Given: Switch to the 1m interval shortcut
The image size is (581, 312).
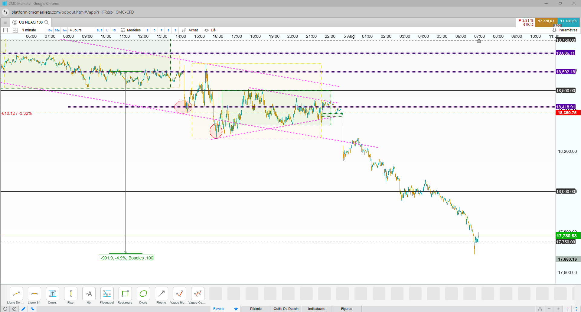Looking at the screenshot, I should coord(64,30).
